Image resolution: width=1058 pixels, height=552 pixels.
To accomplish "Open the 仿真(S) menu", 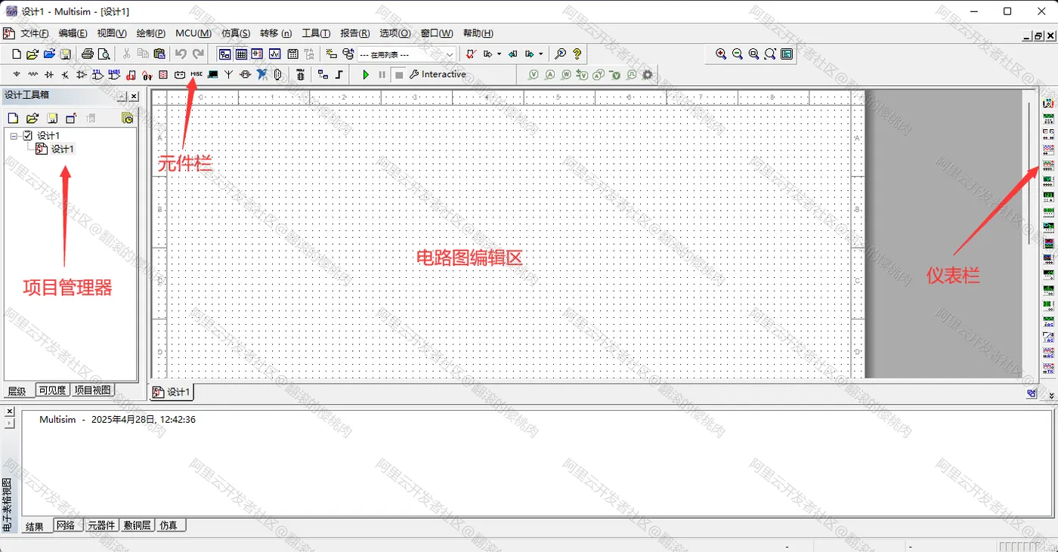I will [x=236, y=33].
